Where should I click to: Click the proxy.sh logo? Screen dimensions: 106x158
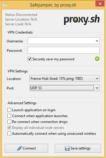82,20
